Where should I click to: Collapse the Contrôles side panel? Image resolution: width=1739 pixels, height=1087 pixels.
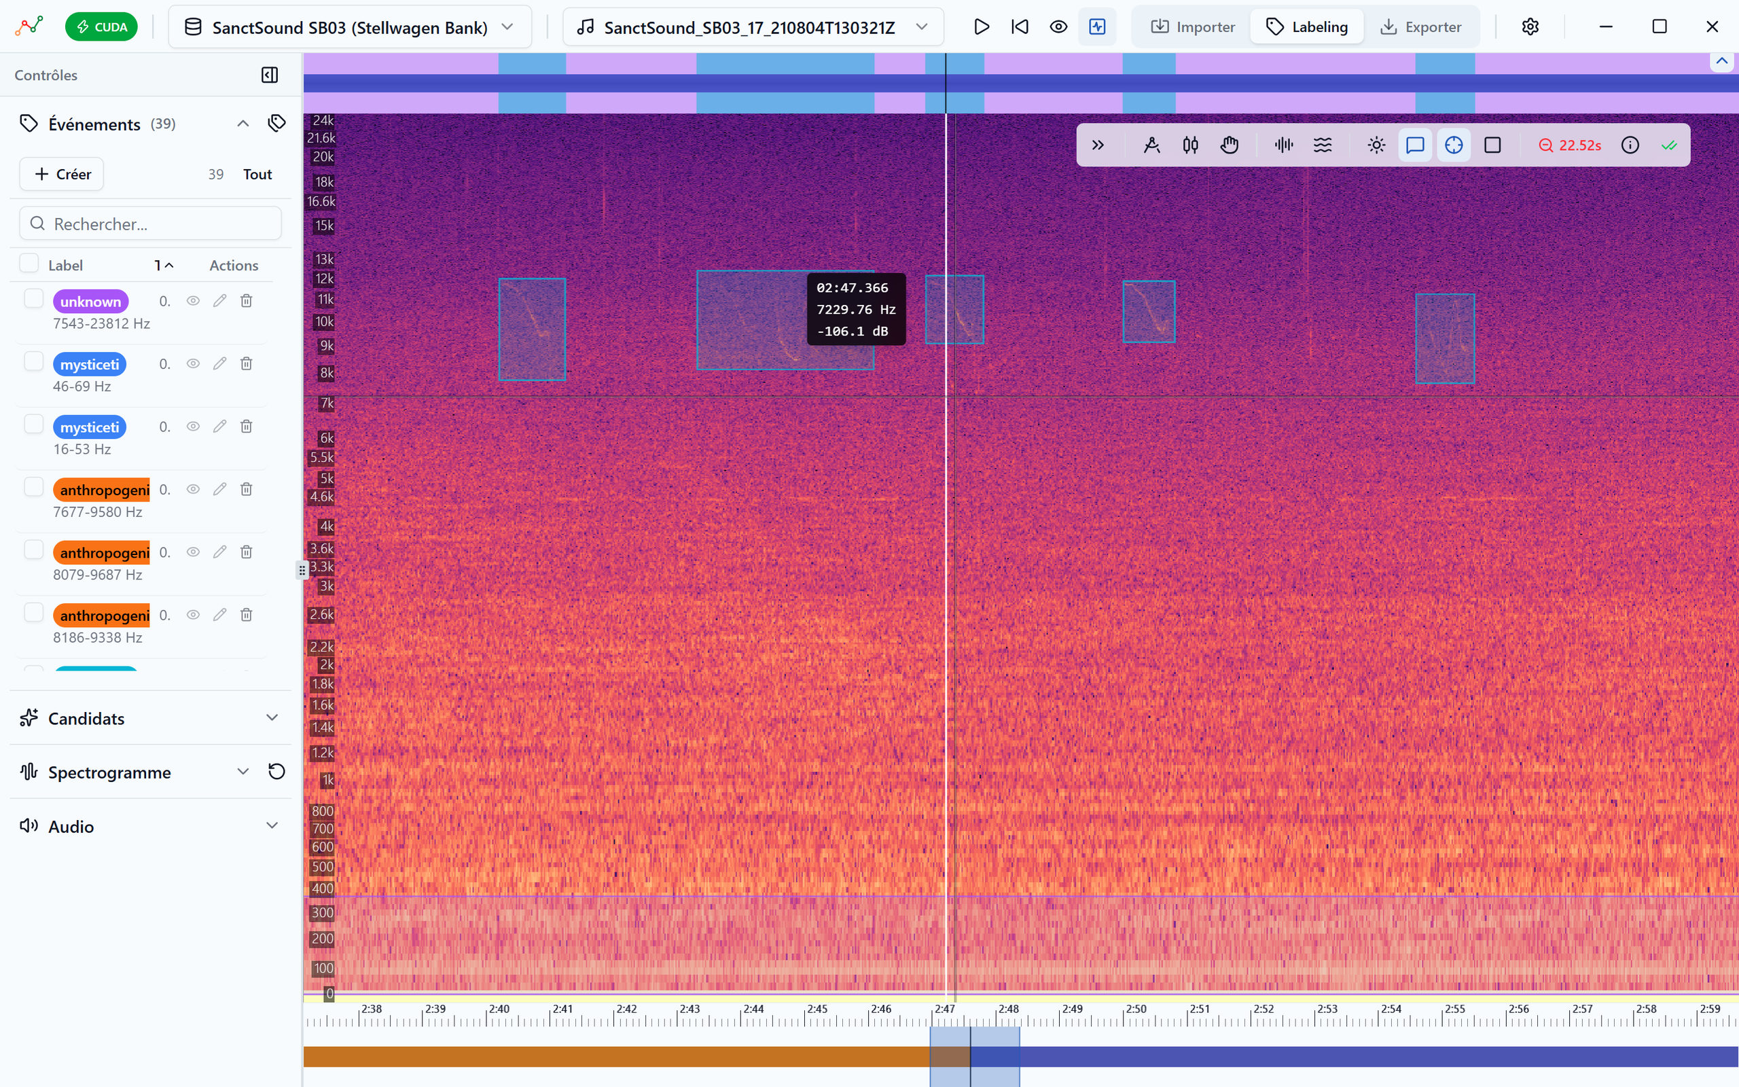point(270,75)
